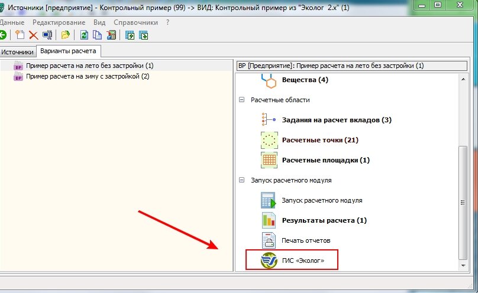Image resolution: width=478 pixels, height=293 pixels.
Task: Click the rename toolbar icon with blue rectangle
Action: click(x=47, y=35)
